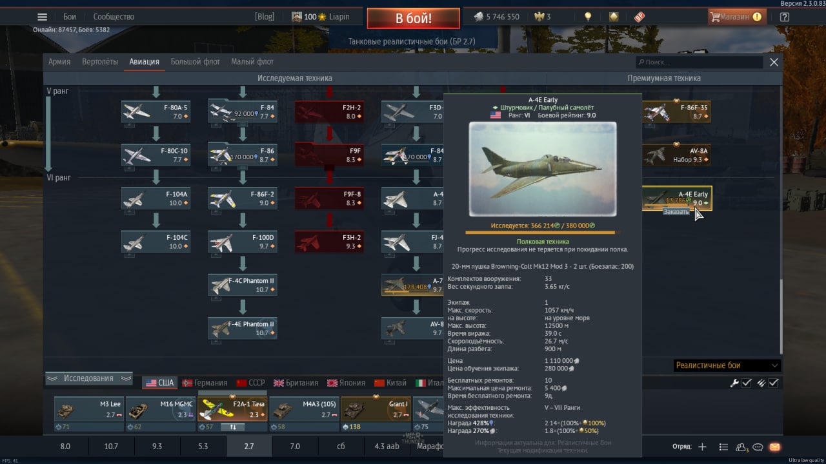Open the squad list icon

coord(723,447)
